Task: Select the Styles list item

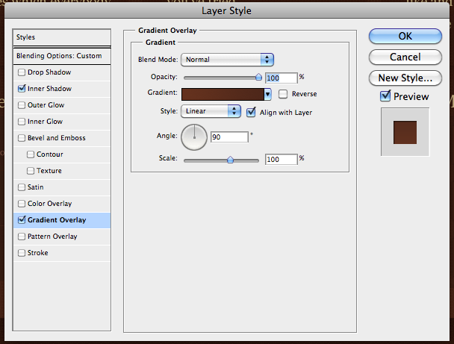Action: 62,37
